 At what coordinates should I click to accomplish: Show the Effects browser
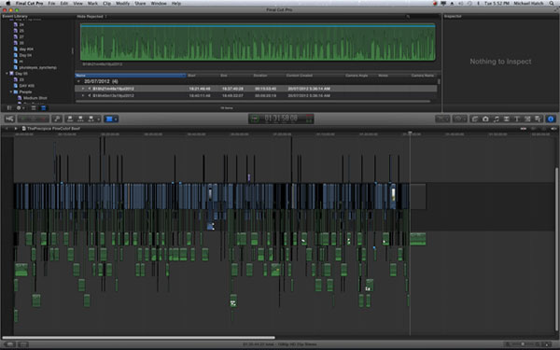pos(475,119)
